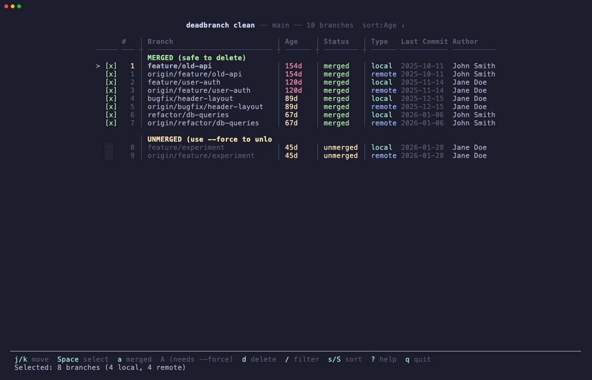Click Jane Doe author of origin/bugfix/header-layout
This screenshot has width=592, height=380.
coord(469,107)
